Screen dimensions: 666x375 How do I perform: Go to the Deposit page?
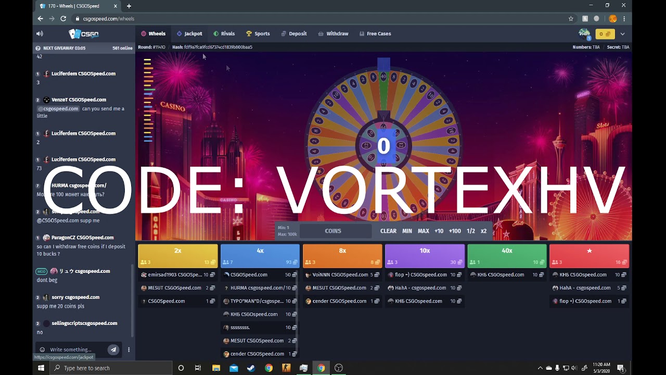(x=294, y=33)
